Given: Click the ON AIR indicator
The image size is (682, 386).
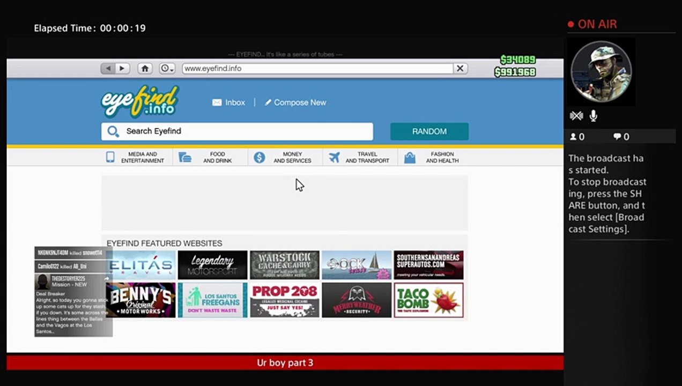Looking at the screenshot, I should [592, 24].
